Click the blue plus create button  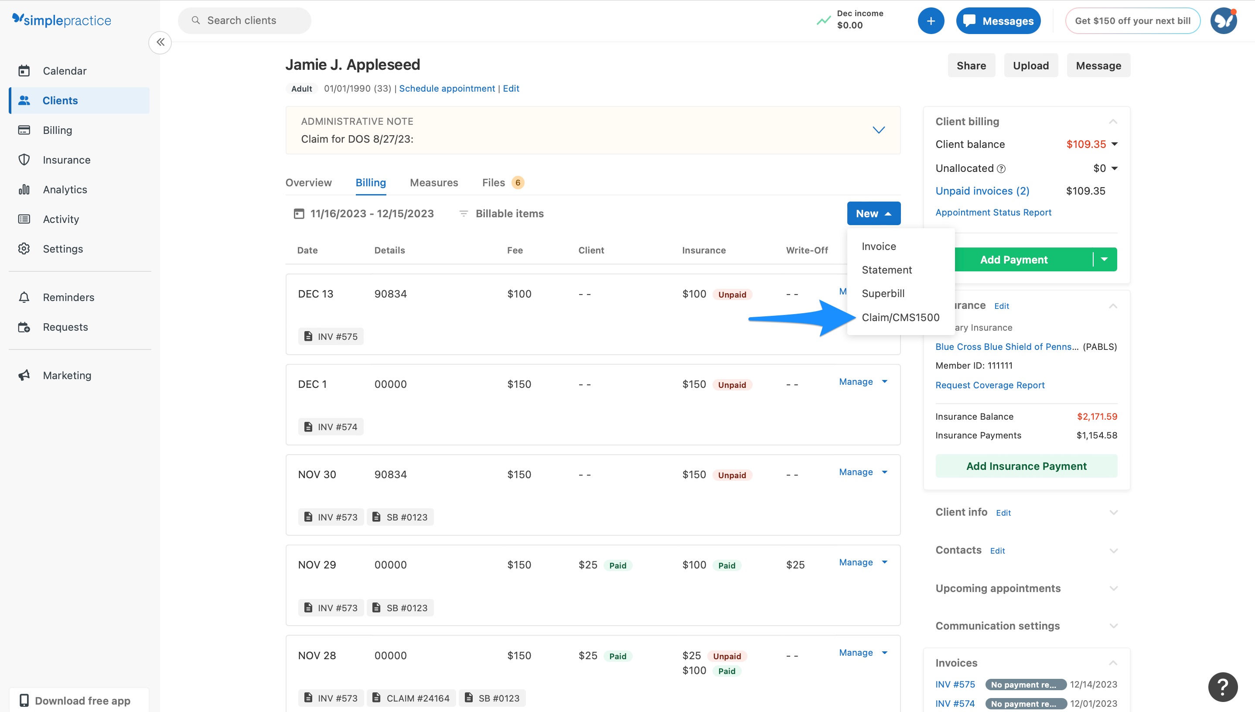coord(931,21)
